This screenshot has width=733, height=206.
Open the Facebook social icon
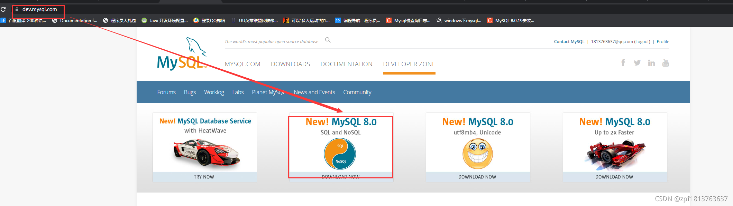[x=623, y=62]
